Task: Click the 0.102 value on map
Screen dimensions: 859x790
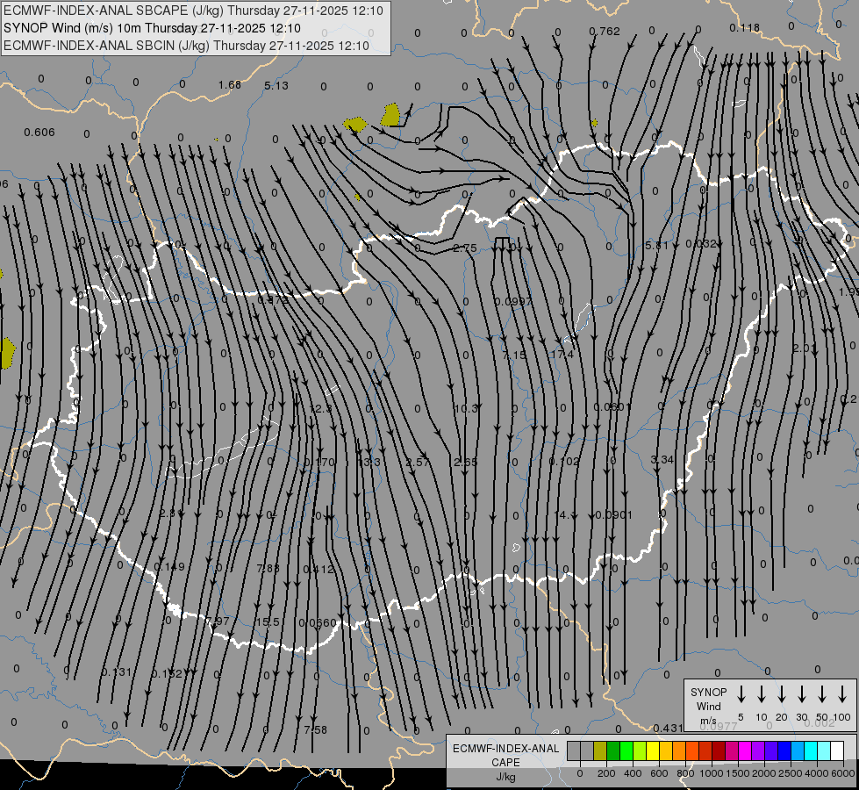Action: tap(564, 462)
